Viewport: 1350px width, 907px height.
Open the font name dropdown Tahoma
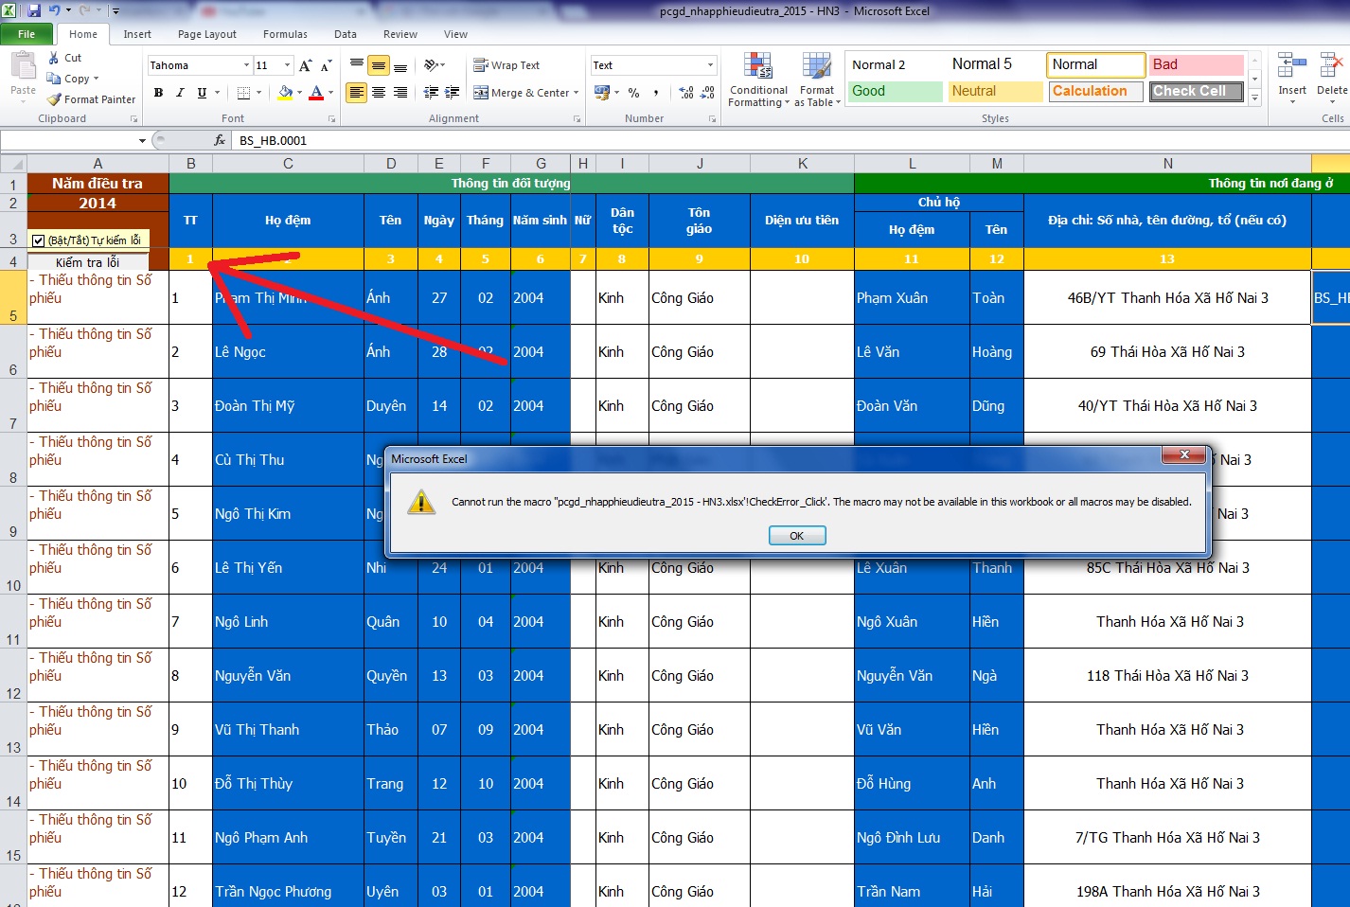click(x=246, y=65)
